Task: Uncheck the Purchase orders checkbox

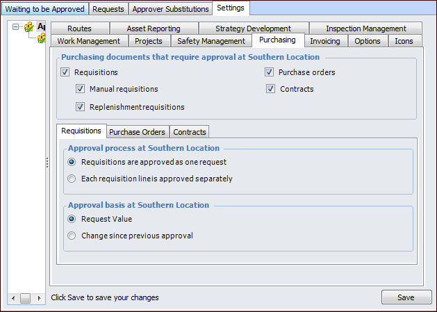Action: (269, 72)
